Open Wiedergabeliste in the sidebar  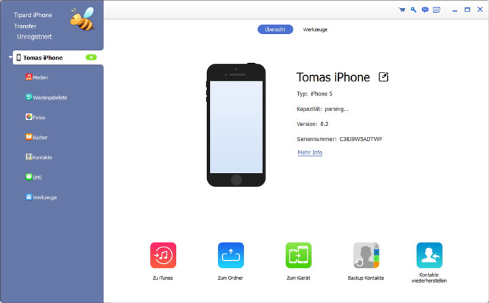pyautogui.click(x=46, y=97)
